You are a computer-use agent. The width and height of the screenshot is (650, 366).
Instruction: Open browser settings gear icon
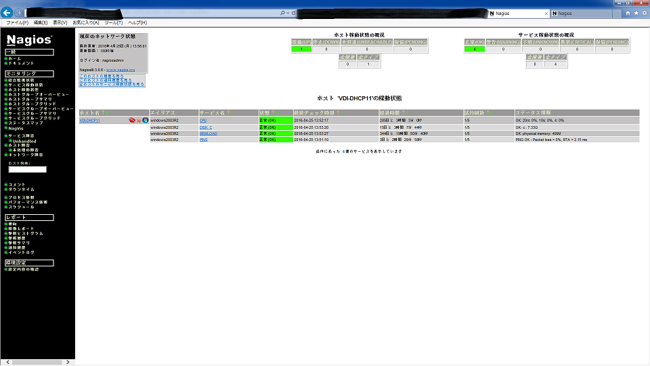coord(644,13)
